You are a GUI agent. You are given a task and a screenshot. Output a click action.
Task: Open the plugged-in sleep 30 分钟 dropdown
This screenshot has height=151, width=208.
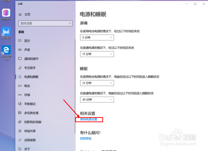click(97, 100)
